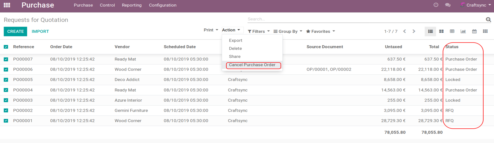This screenshot has height=143, width=494.
Task: Uncheck the PO00007 row checkbox
Action: pyautogui.click(x=6, y=59)
